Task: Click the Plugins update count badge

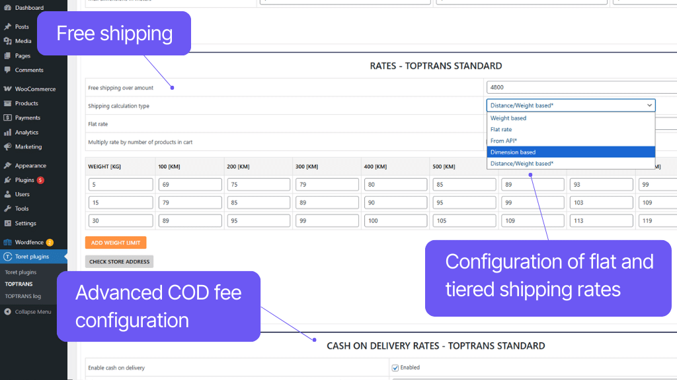Action: click(x=40, y=180)
